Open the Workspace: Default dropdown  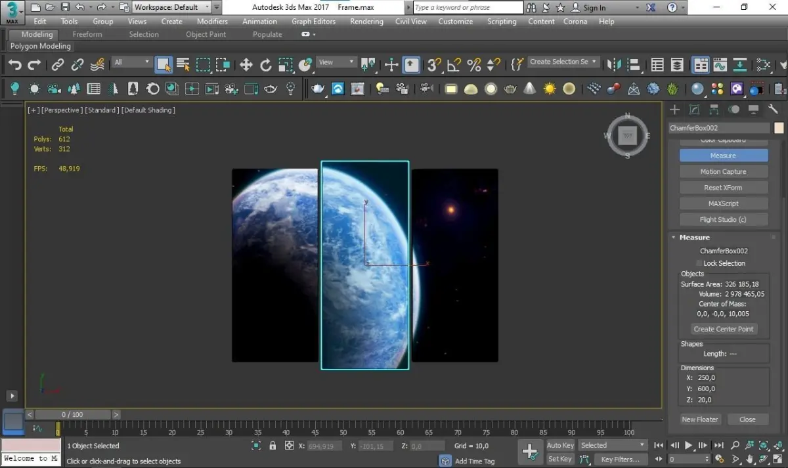[x=171, y=7]
